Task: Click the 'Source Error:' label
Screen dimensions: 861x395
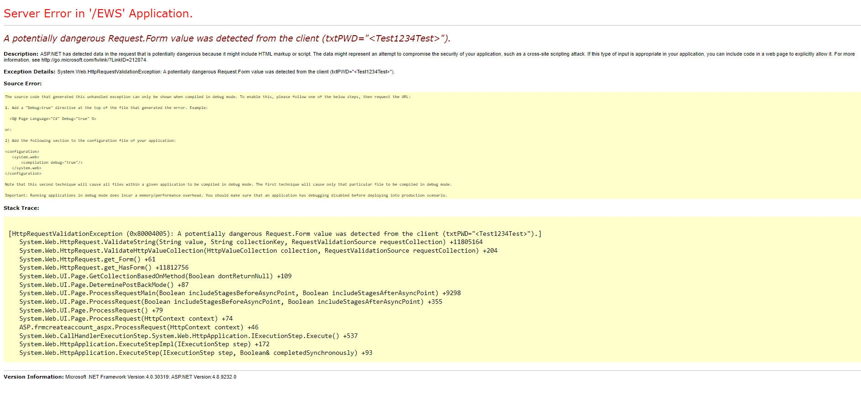Action: (23, 83)
